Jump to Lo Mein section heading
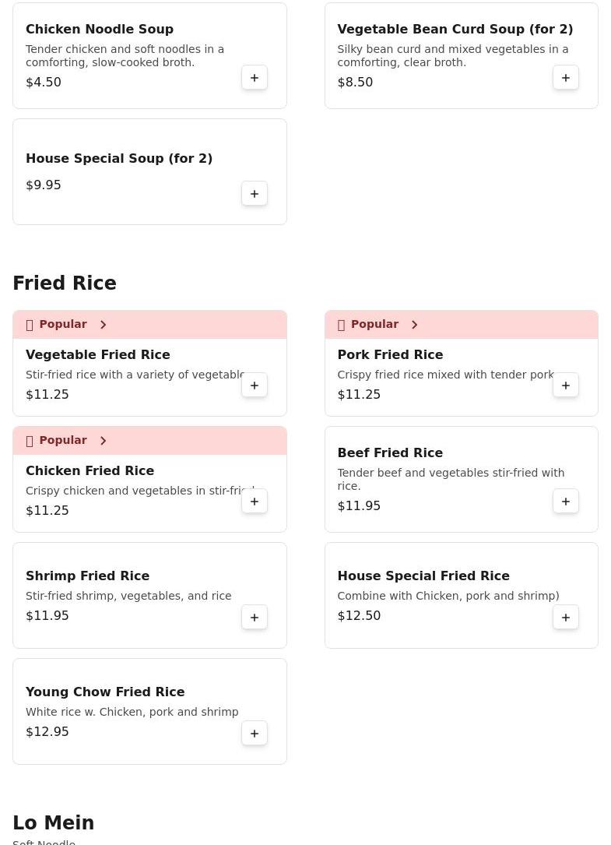This screenshot has width=611, height=845. click(x=54, y=823)
